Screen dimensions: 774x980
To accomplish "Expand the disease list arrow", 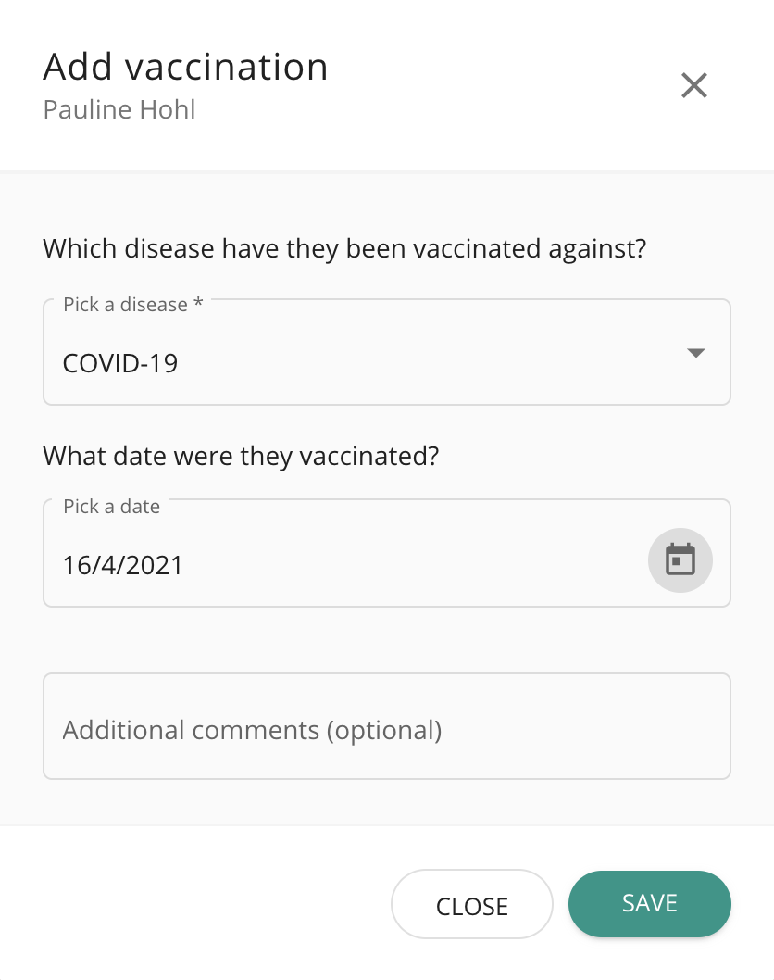I will pos(696,353).
